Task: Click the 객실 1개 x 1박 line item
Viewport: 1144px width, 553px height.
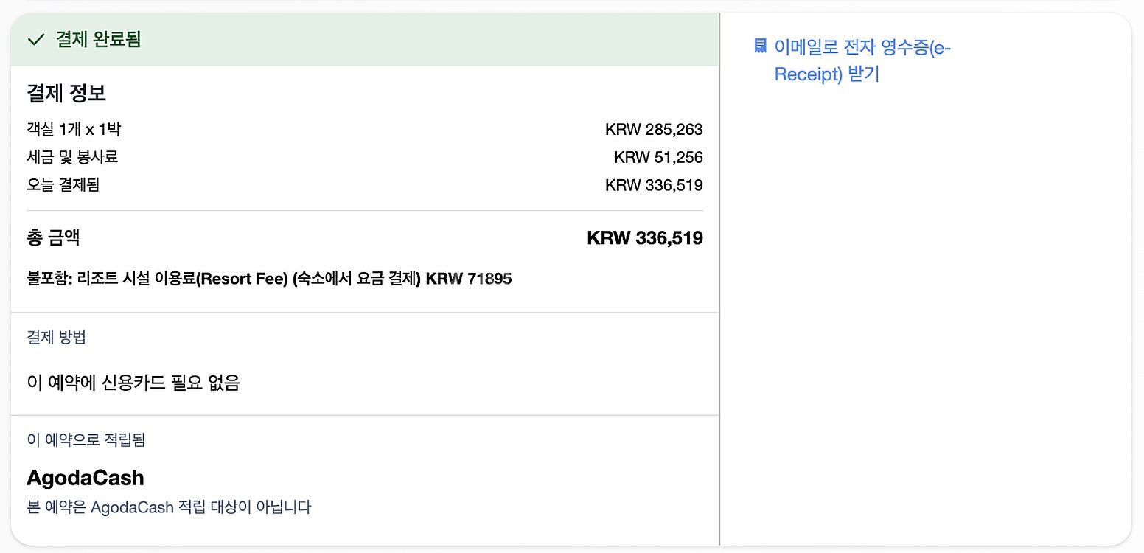Action: (74, 130)
